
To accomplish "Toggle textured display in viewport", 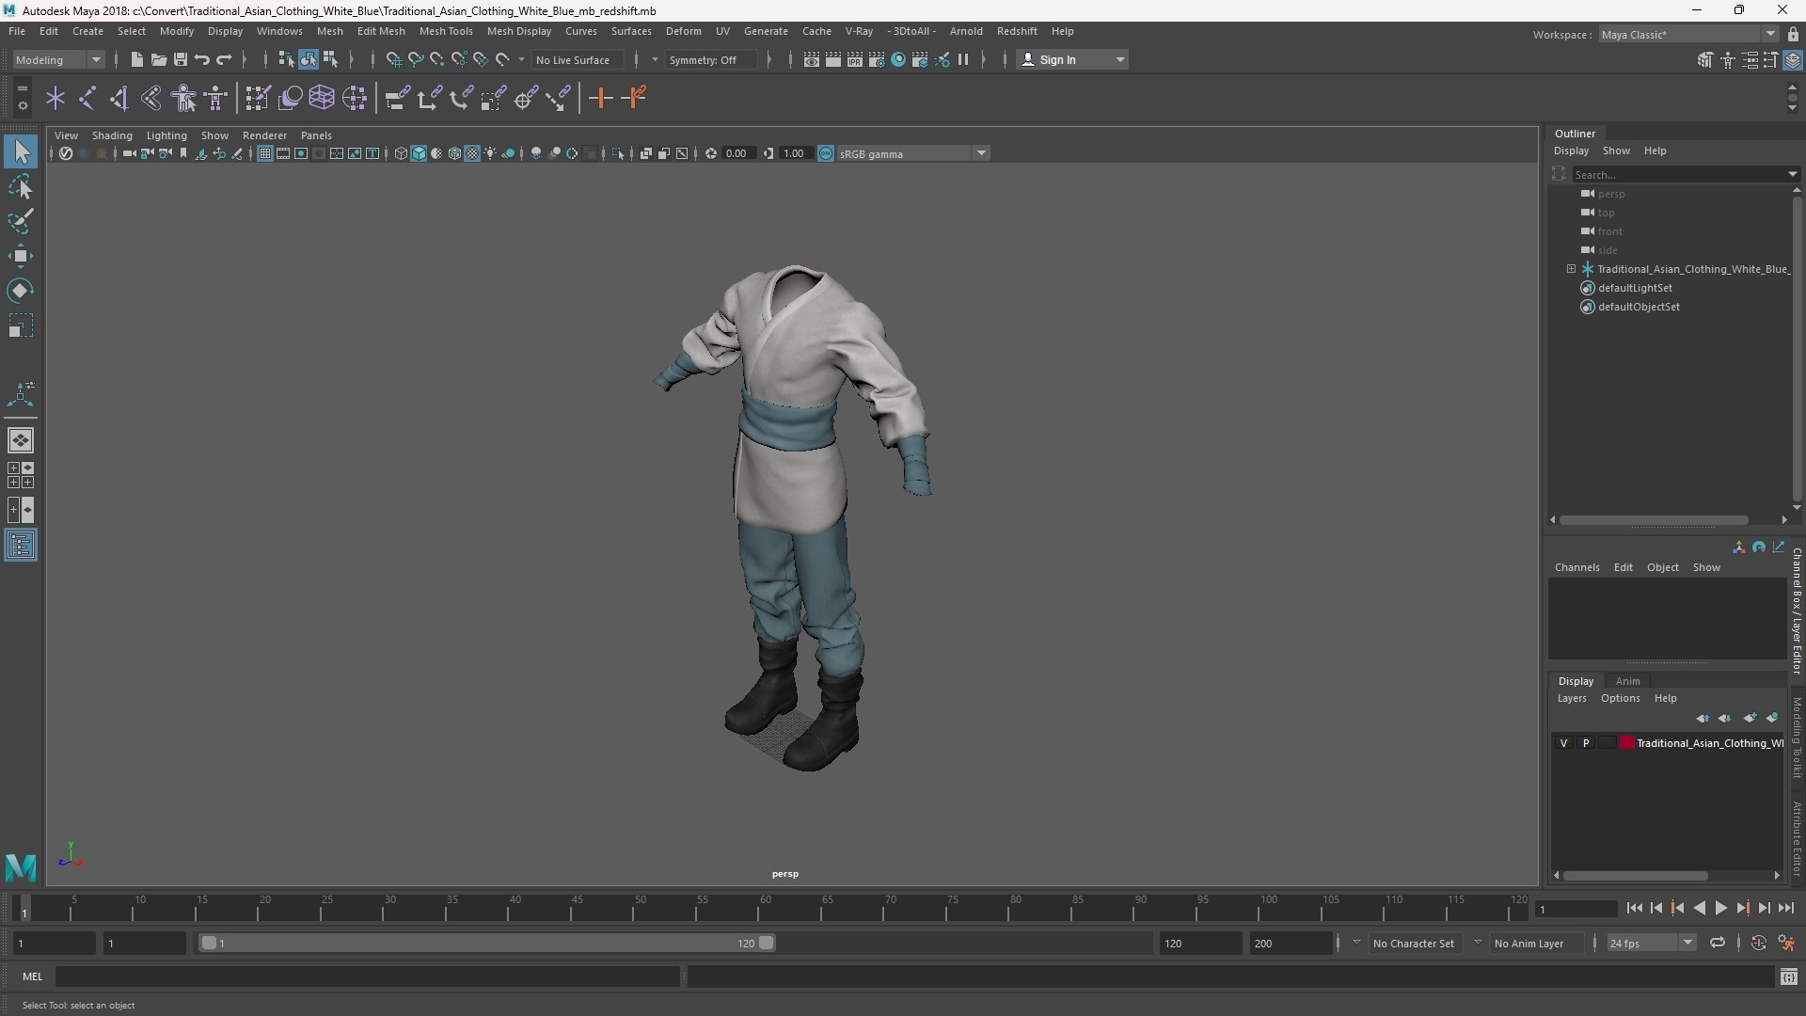I will click(472, 153).
